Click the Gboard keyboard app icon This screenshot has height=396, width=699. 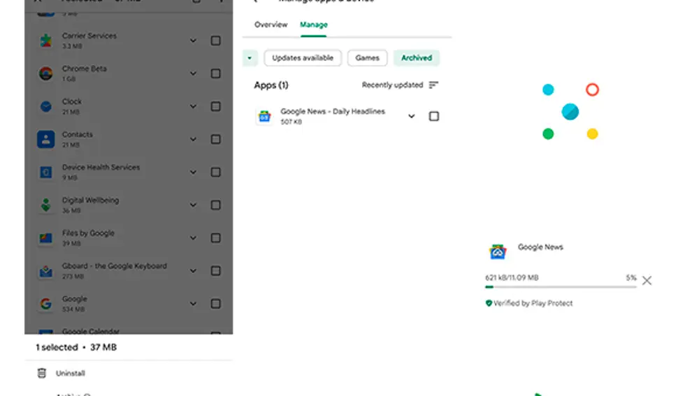click(45, 271)
